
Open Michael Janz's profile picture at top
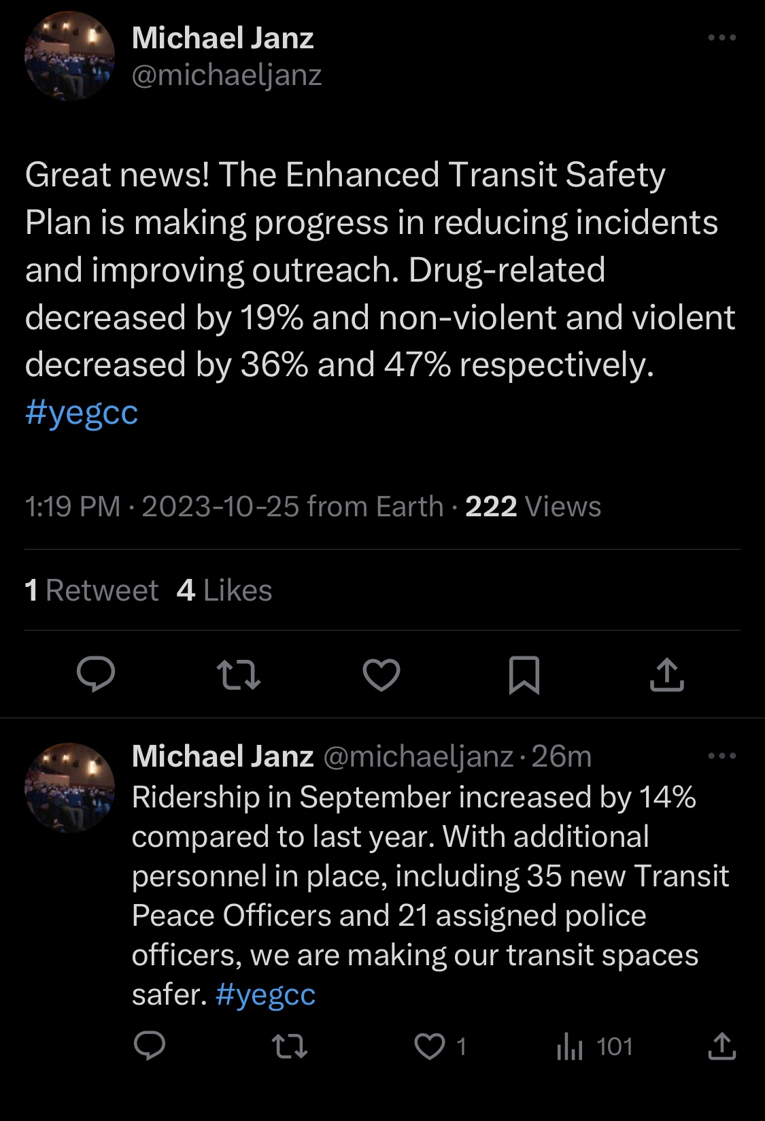click(x=69, y=56)
